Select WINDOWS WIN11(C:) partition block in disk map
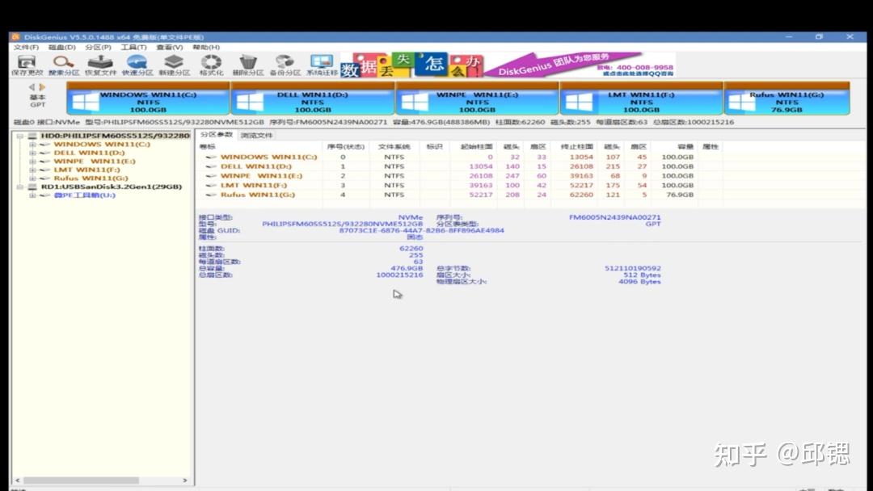The image size is (873, 491). [148, 99]
